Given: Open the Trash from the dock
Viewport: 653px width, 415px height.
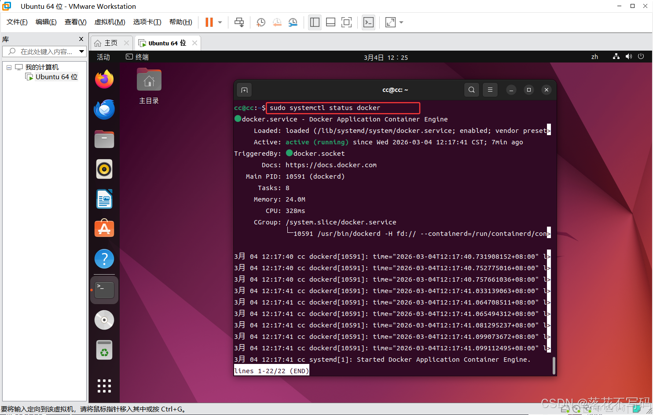Looking at the screenshot, I should [104, 350].
